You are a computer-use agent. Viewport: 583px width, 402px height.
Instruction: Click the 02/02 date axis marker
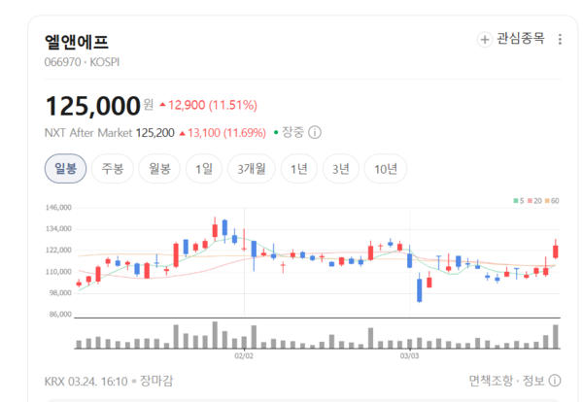244,356
